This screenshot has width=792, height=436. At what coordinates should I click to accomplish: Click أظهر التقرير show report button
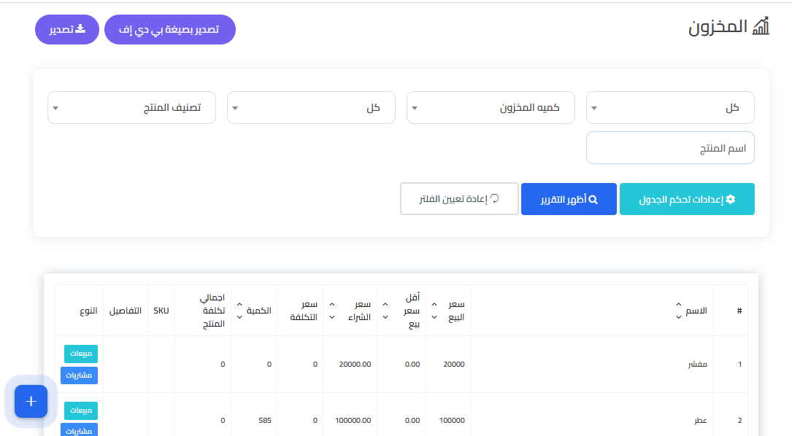click(x=569, y=199)
